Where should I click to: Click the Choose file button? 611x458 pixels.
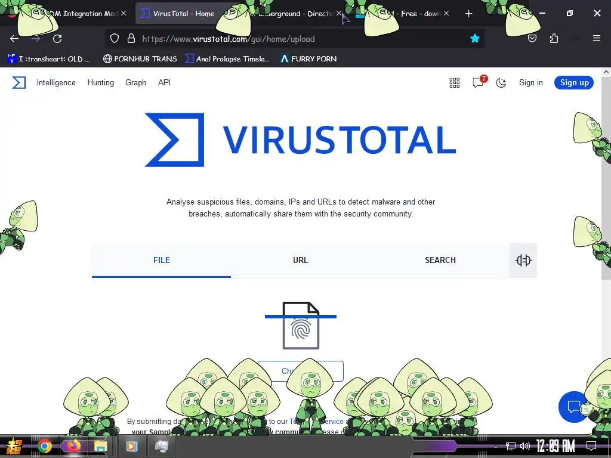click(301, 371)
